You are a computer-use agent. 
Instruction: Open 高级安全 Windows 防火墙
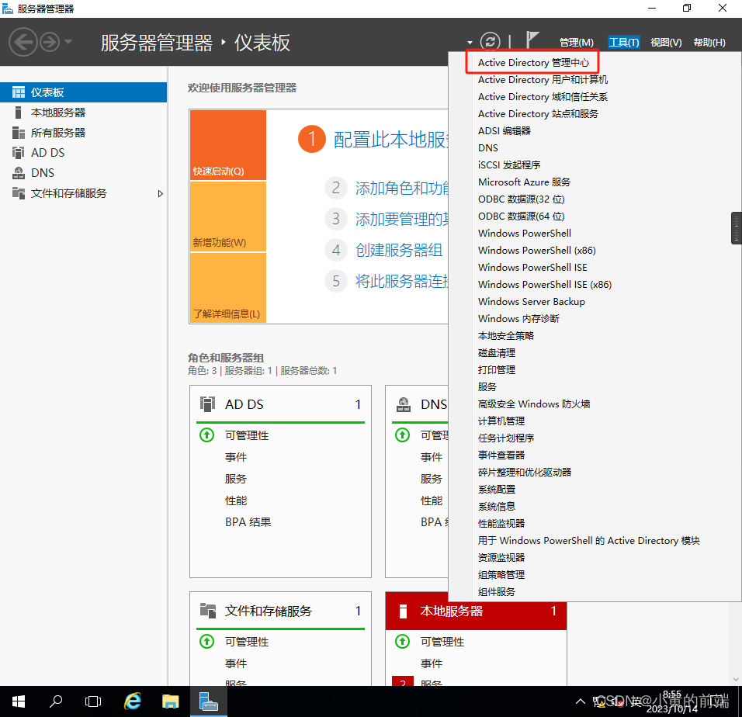tap(534, 404)
